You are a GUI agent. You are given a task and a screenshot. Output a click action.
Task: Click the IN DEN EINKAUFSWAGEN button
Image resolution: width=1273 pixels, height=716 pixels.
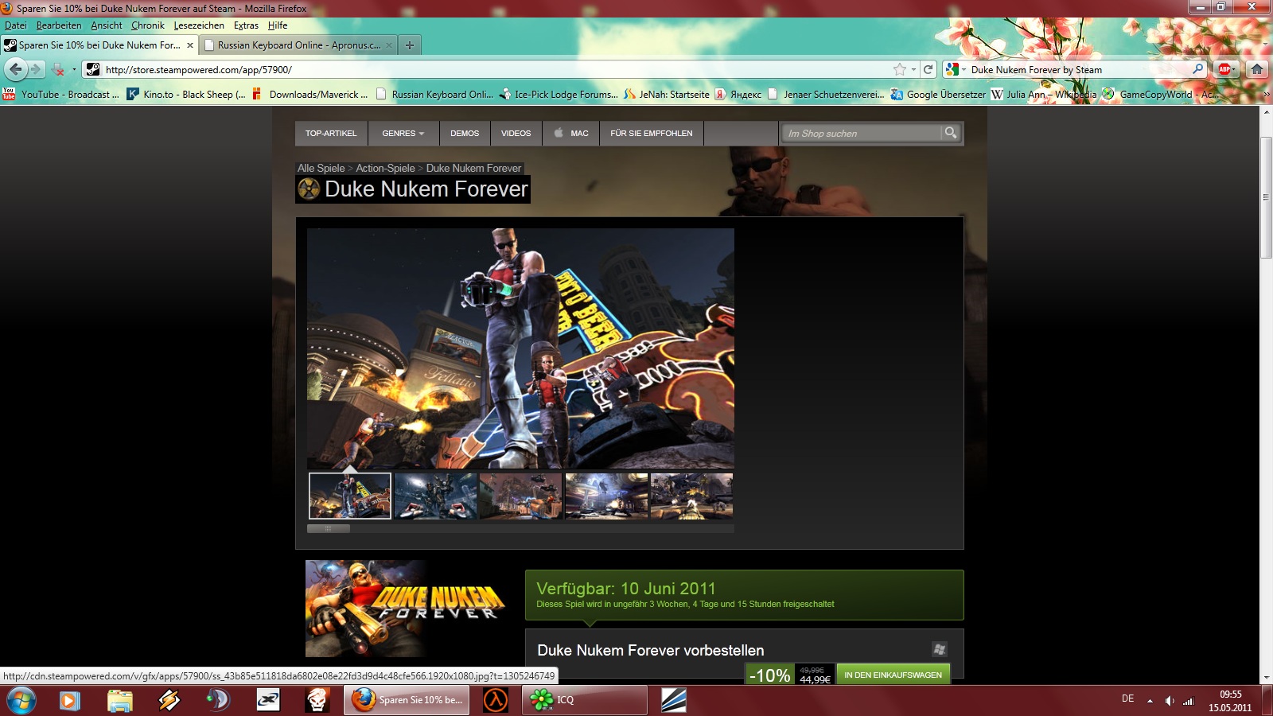click(x=893, y=675)
